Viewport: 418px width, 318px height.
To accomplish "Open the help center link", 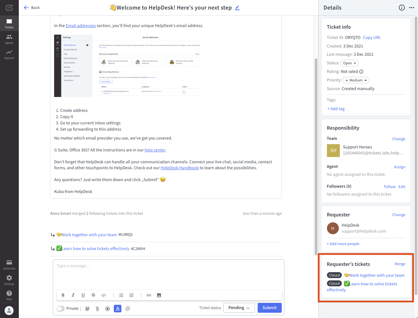I will pos(155,150).
